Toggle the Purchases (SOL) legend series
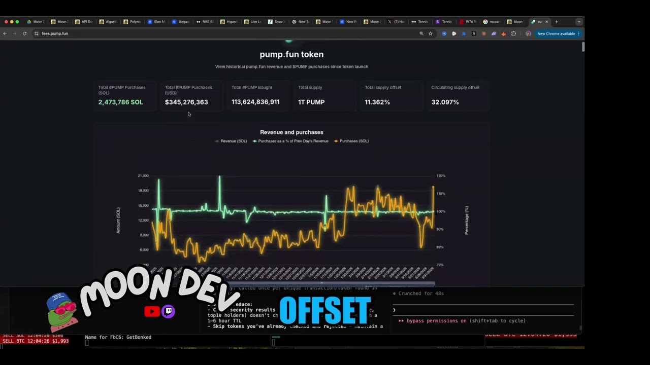This screenshot has width=650, height=365. pyautogui.click(x=351, y=141)
